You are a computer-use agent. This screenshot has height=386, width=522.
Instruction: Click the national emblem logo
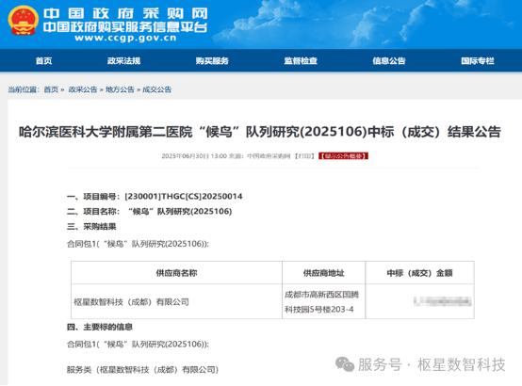[x=23, y=21]
